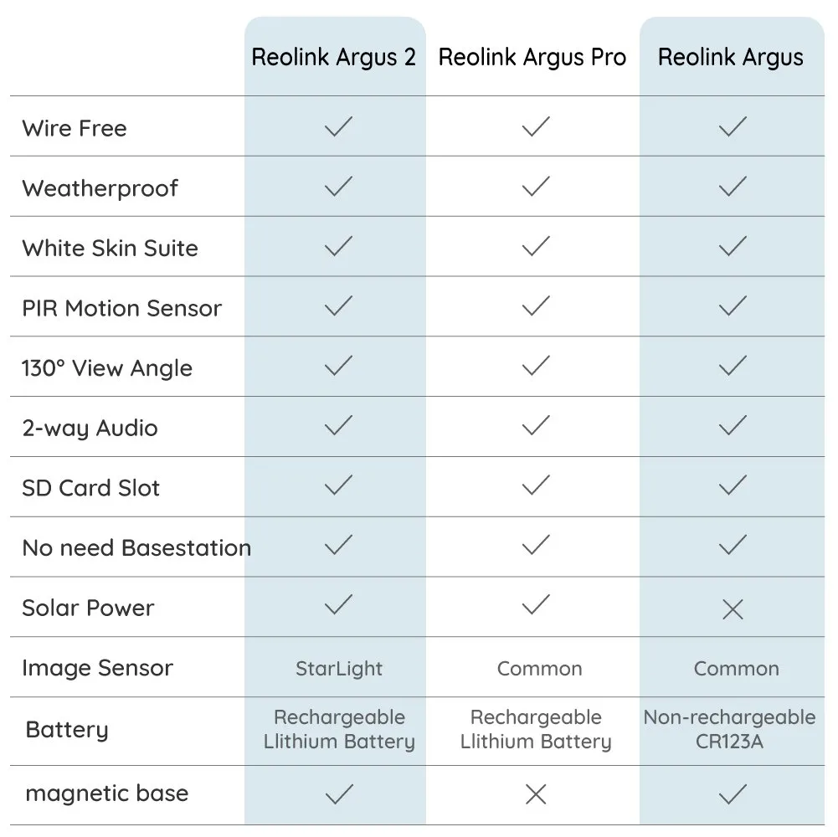Select the Reolink Argus column header

[x=731, y=58]
